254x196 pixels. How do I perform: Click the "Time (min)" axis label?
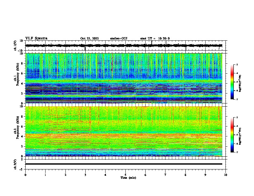[128, 178]
